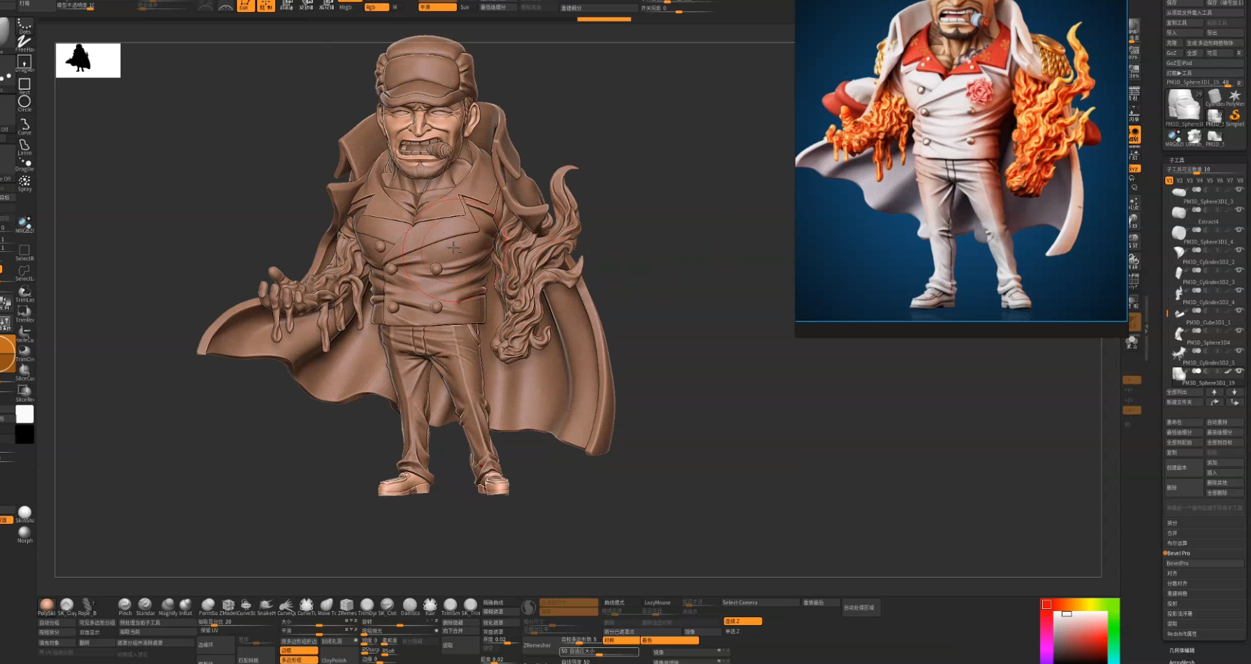This screenshot has width=1251, height=664.
Task: Select the SnakeHook brush
Action: click(266, 606)
